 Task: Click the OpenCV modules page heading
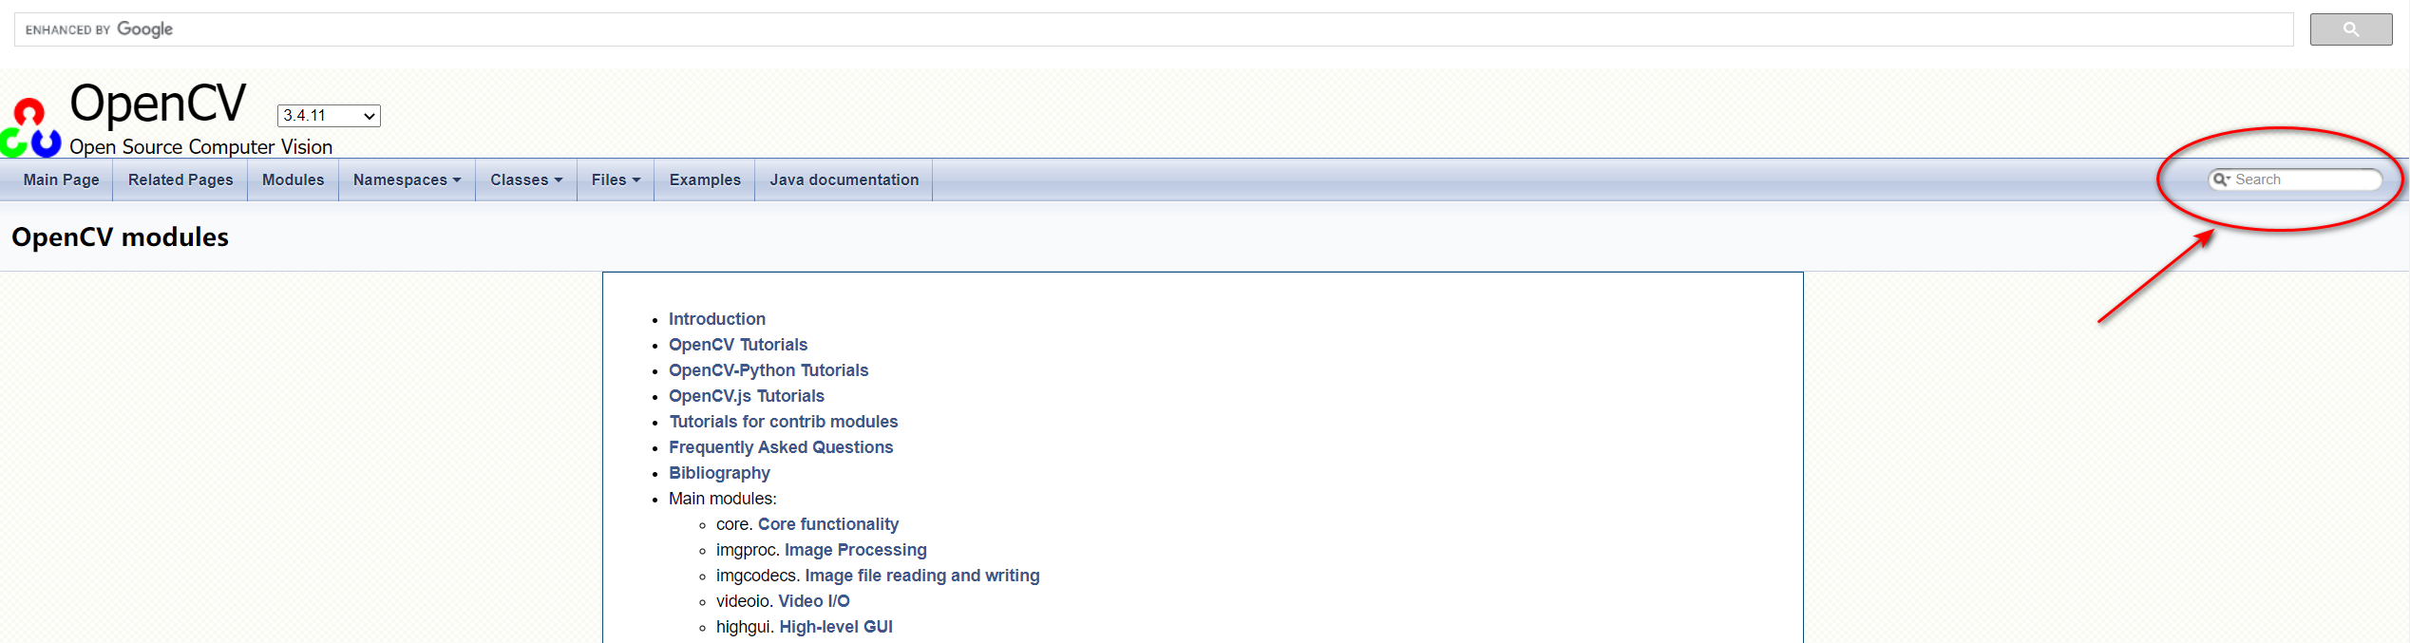click(x=120, y=237)
